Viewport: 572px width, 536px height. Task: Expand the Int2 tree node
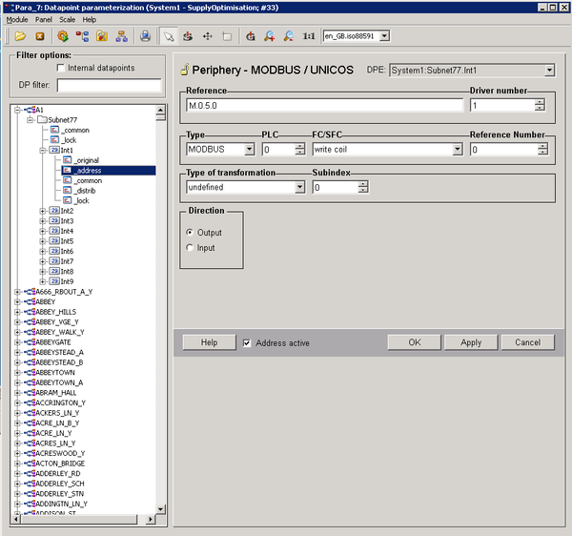point(43,211)
